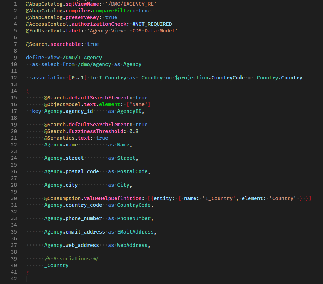Click the 0.8 value on line 20

coord(134,131)
